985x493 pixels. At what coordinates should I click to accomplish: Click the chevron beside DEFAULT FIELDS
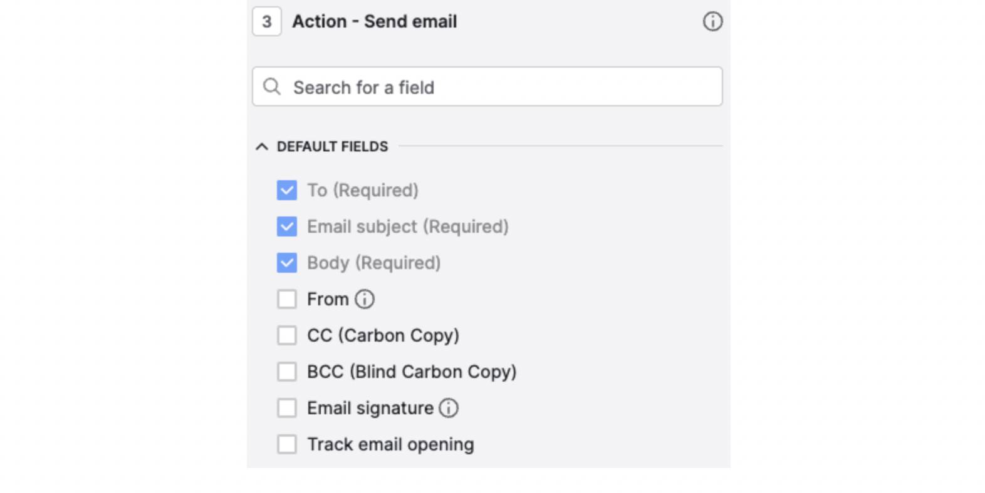261,146
